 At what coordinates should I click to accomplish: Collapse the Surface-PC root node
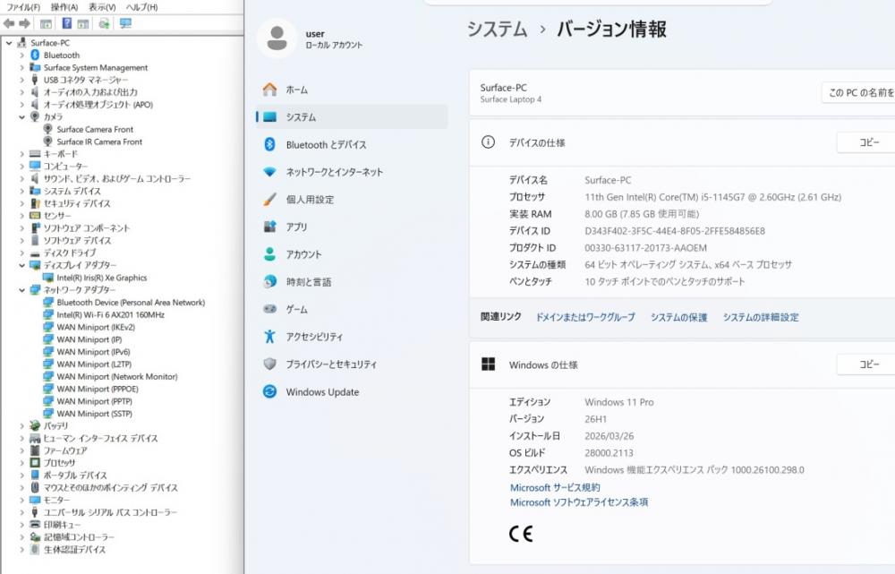[x=9, y=43]
